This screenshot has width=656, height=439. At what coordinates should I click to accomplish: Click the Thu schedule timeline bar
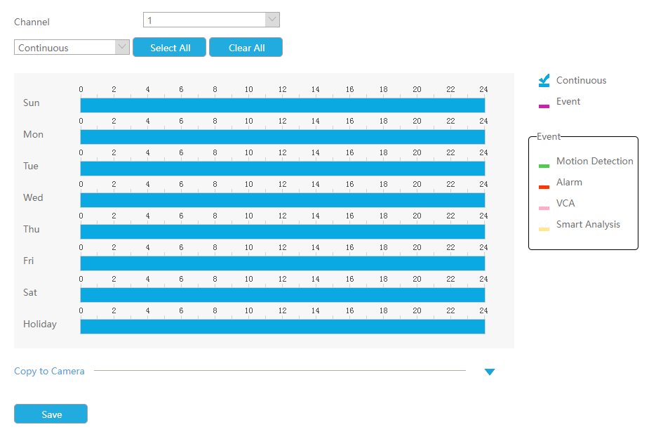pyautogui.click(x=283, y=232)
